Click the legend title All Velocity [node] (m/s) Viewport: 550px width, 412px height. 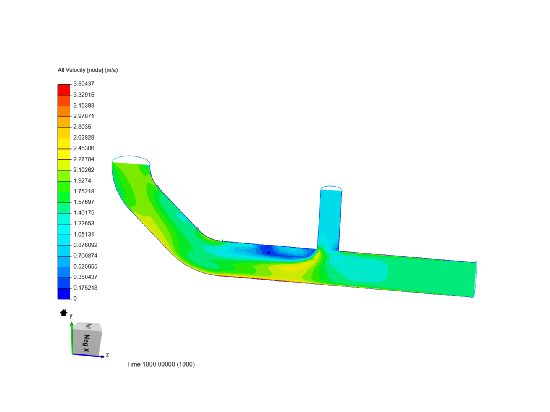tap(88, 70)
